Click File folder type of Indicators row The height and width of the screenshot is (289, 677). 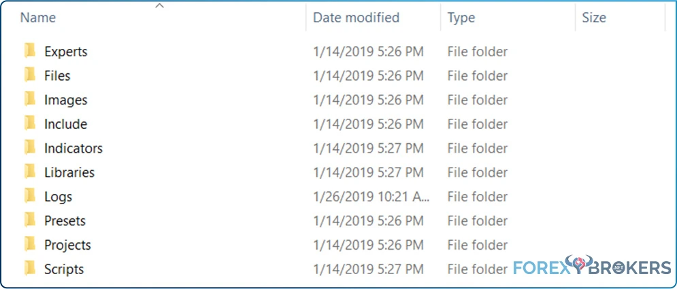pyautogui.click(x=478, y=148)
